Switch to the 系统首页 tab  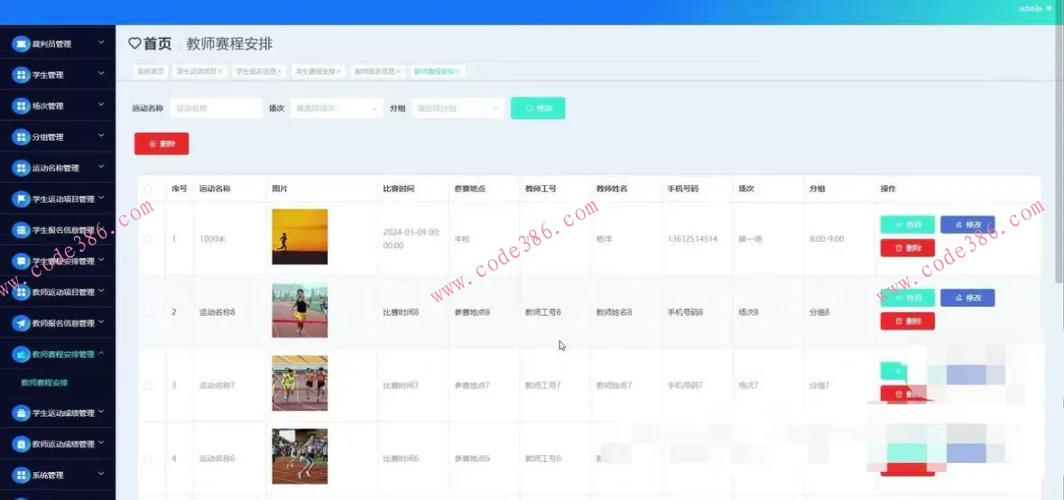(151, 71)
